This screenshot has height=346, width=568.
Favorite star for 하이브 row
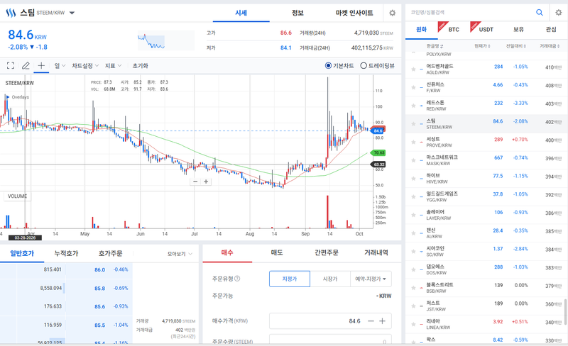(413, 179)
